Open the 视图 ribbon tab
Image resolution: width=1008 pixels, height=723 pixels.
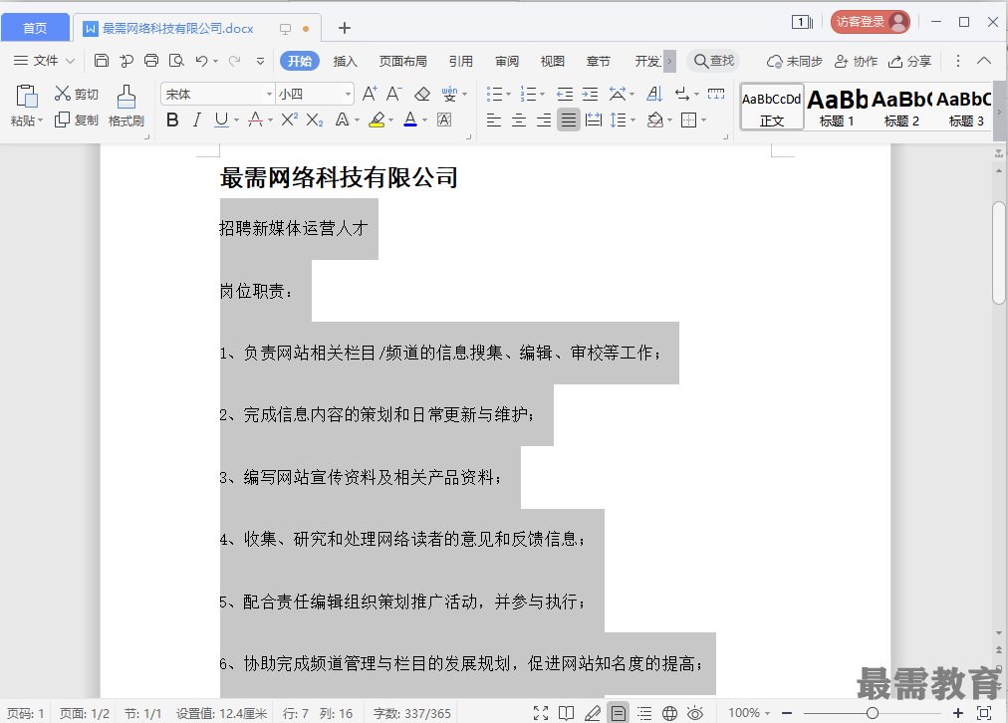coord(552,61)
